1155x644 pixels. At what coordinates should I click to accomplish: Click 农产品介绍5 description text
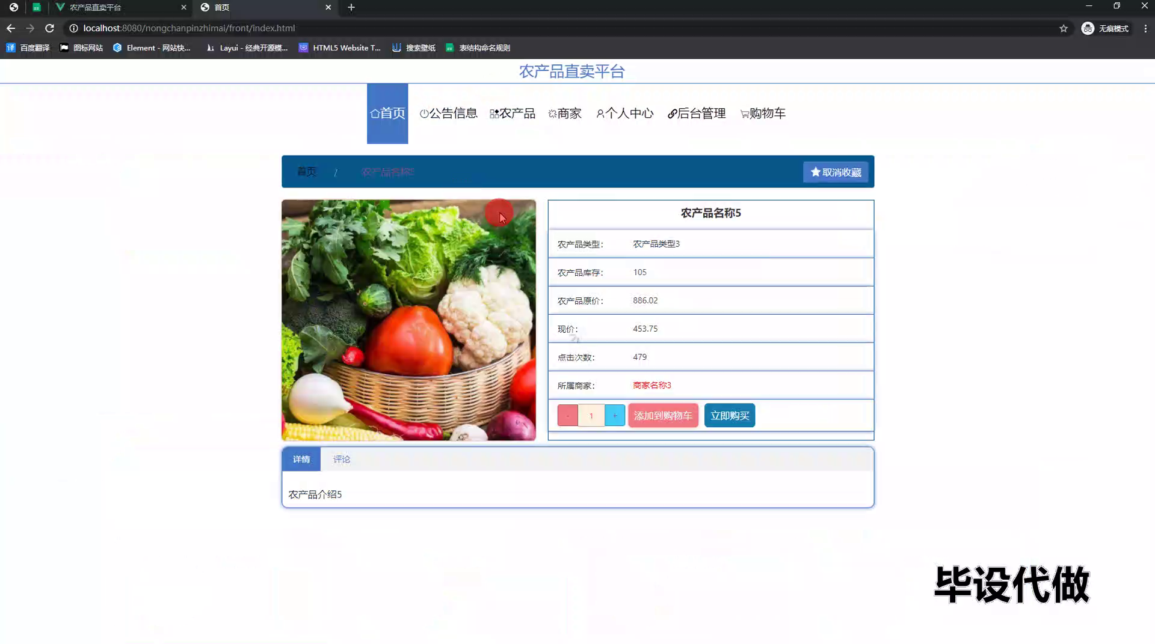(315, 494)
